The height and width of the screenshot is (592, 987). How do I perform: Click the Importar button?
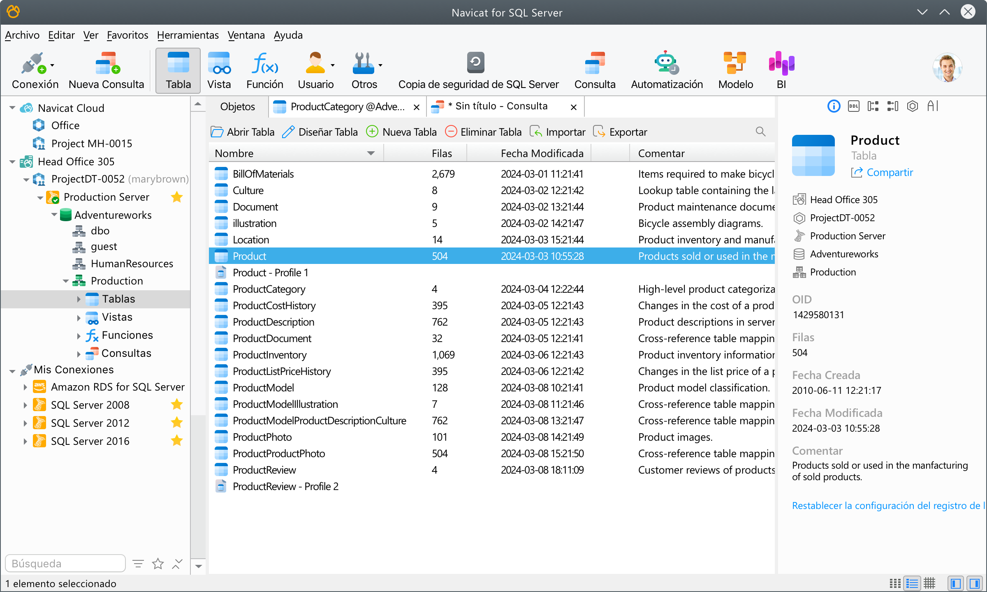click(557, 132)
